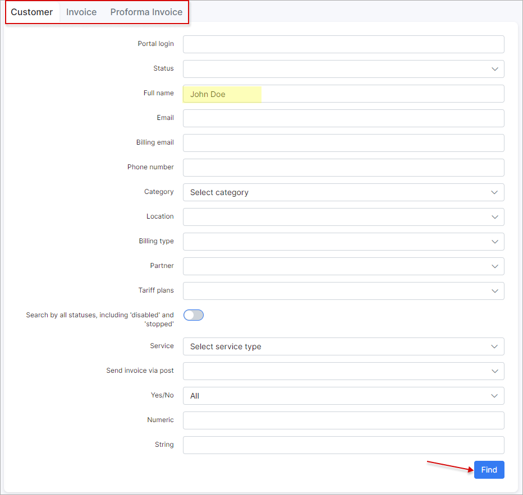
Task: Open the Select service type dropdown
Action: click(343, 346)
